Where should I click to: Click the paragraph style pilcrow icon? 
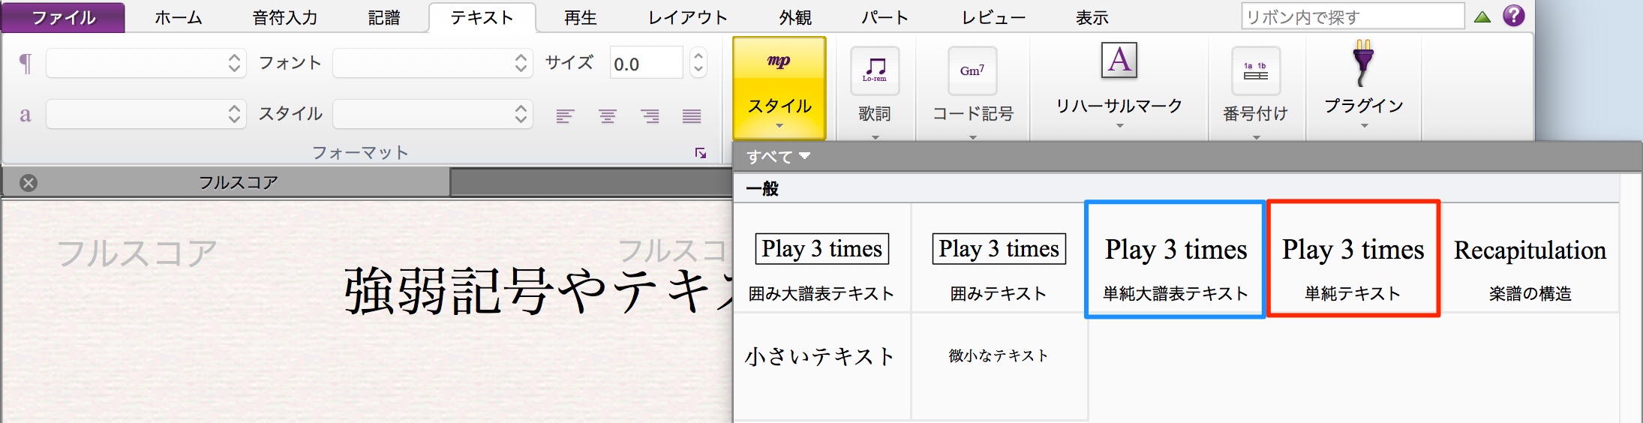point(26,63)
